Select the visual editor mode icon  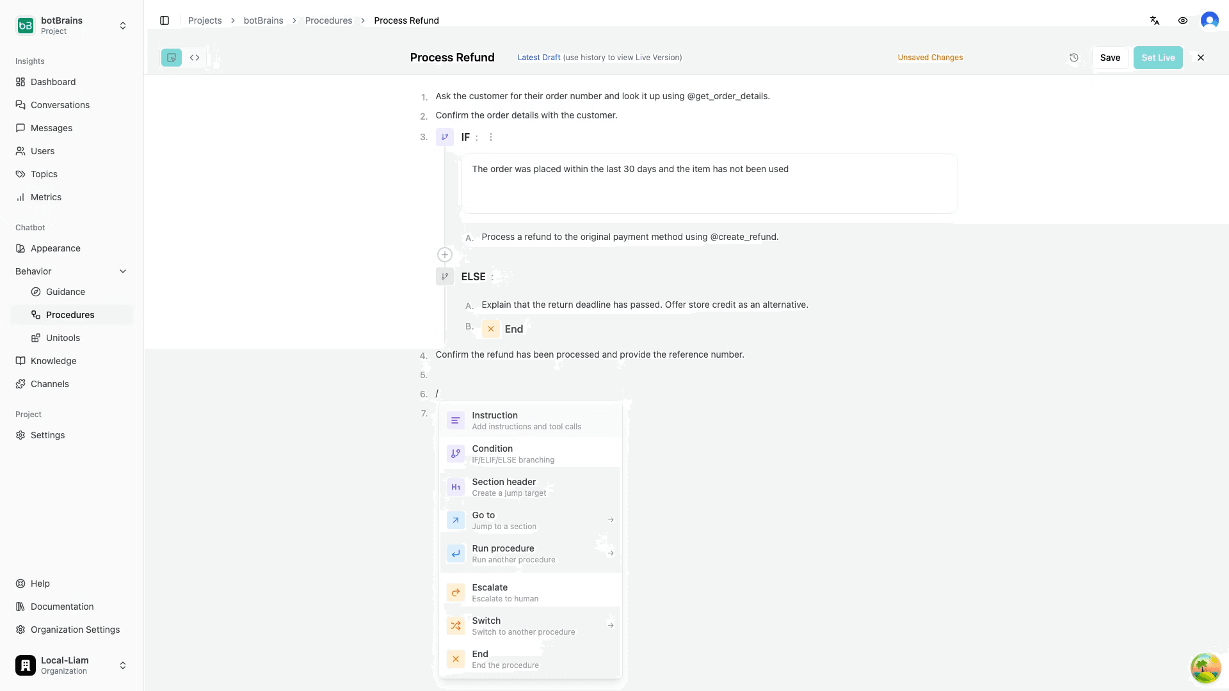171,58
